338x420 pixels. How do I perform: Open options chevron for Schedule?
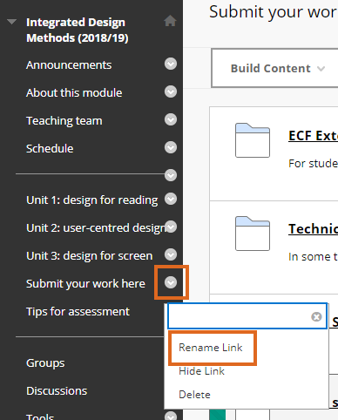(171, 147)
